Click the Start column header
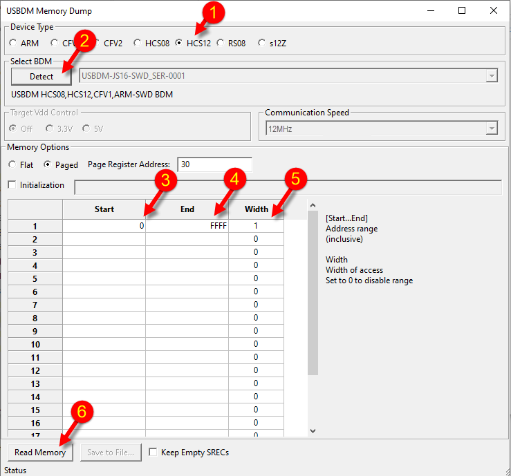 pos(104,209)
